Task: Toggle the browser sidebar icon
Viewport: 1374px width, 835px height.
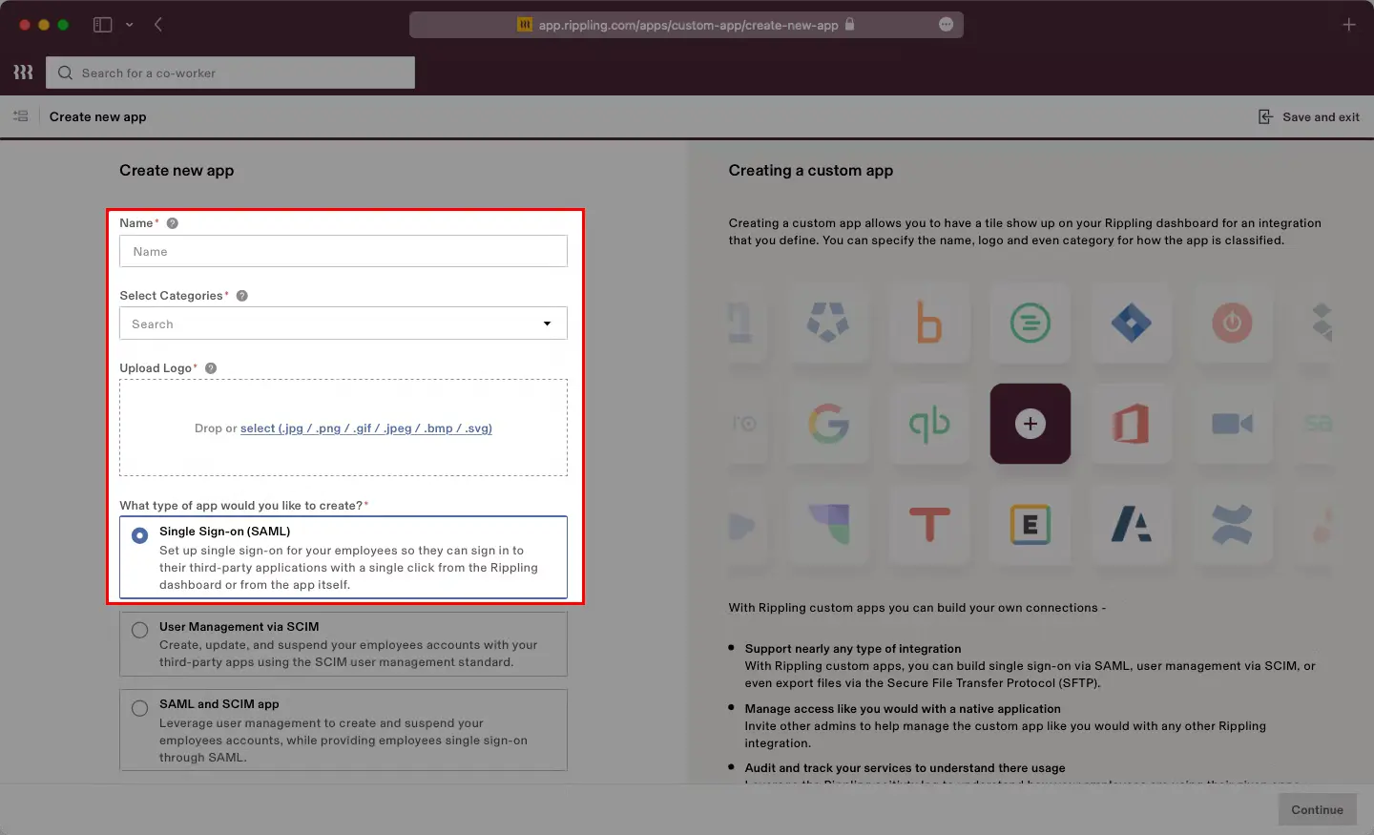Action: 102,25
